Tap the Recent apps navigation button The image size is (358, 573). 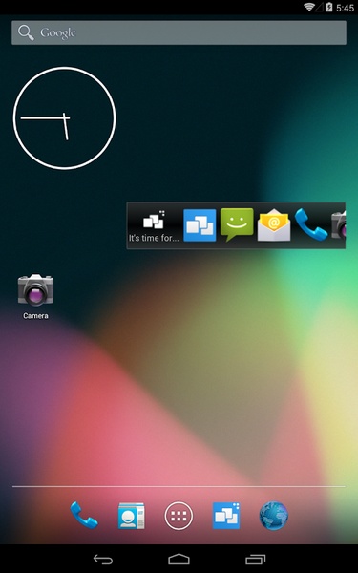click(255, 560)
